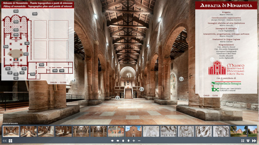Close the topographic plan panel via Chiudi - Close

58,83
